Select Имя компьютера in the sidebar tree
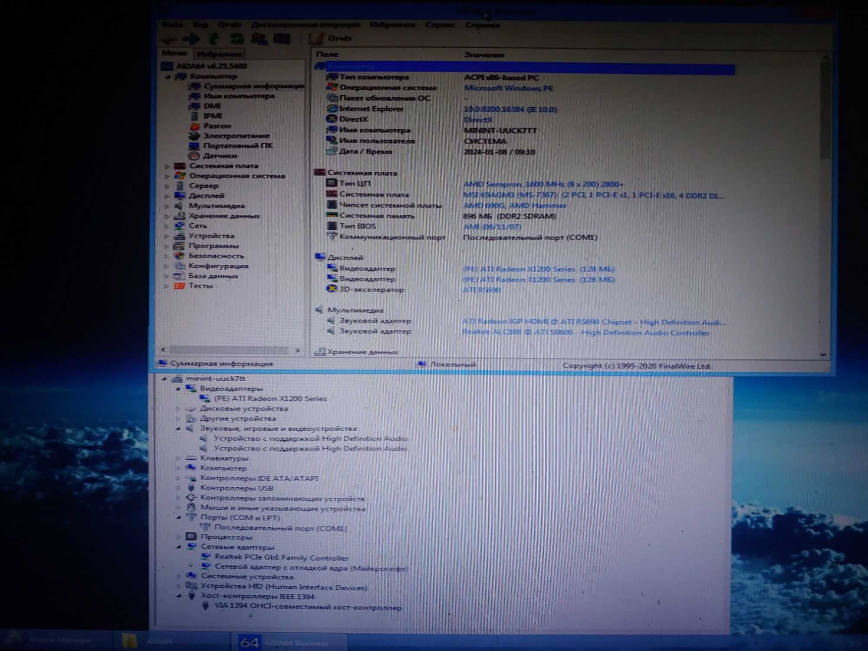Screen dimensions: 868x651 pyautogui.click(x=239, y=96)
